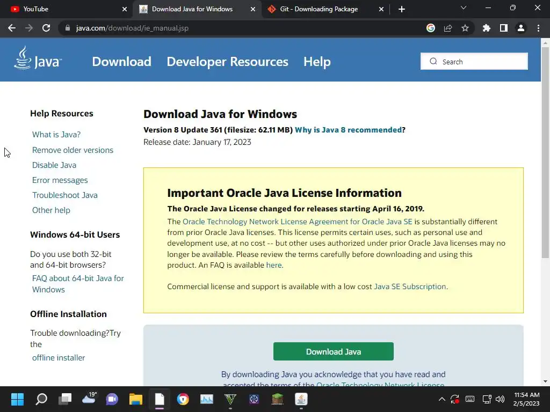
Task: Open 'Error messages' link
Action: pyautogui.click(x=60, y=180)
